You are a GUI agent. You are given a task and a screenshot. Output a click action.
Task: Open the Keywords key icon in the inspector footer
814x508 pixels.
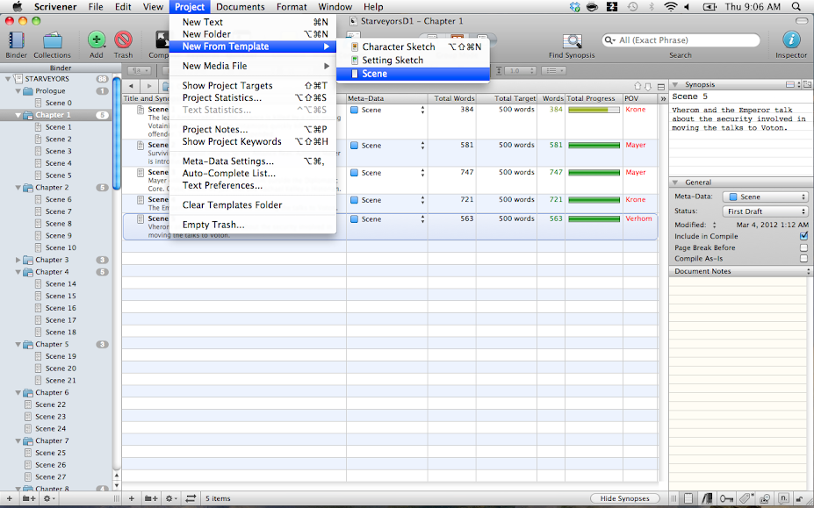[726, 498]
